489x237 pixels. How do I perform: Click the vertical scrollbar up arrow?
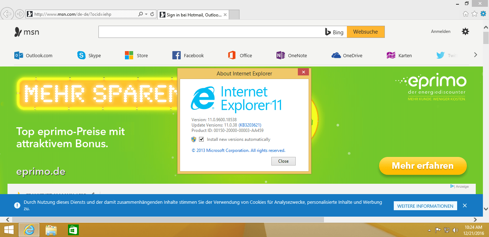(486, 28)
